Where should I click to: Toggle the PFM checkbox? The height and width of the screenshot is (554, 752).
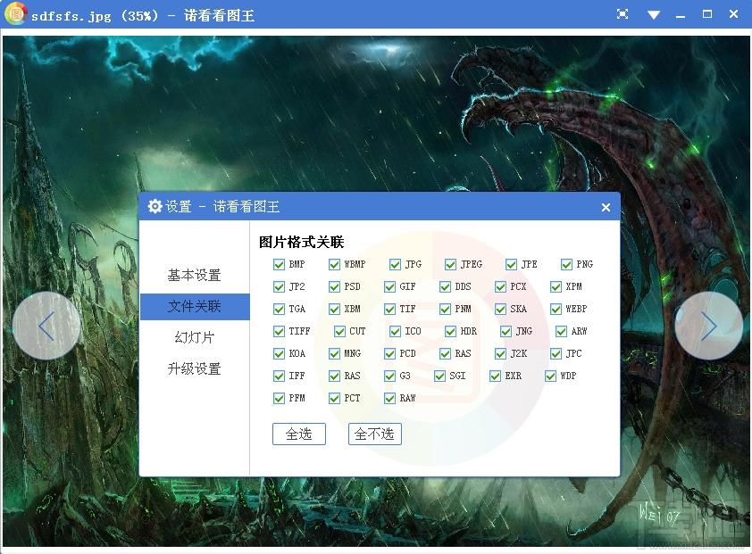(279, 398)
